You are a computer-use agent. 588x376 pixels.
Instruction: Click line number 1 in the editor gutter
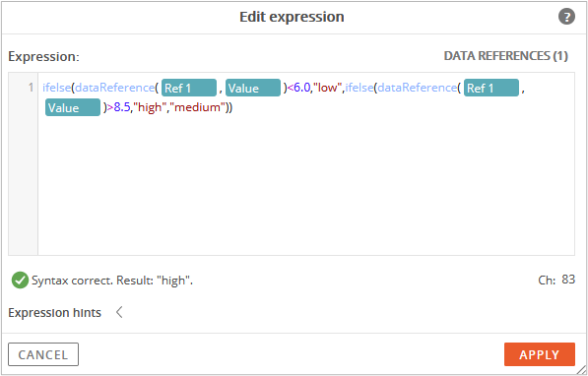point(31,88)
